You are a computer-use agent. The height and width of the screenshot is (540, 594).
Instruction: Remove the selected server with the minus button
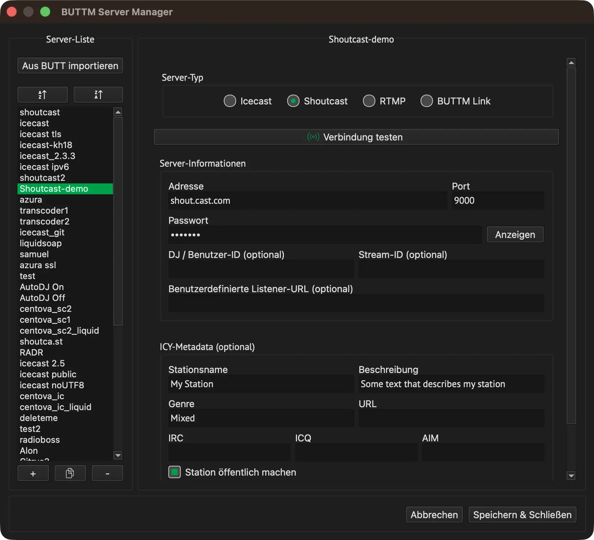tap(107, 473)
